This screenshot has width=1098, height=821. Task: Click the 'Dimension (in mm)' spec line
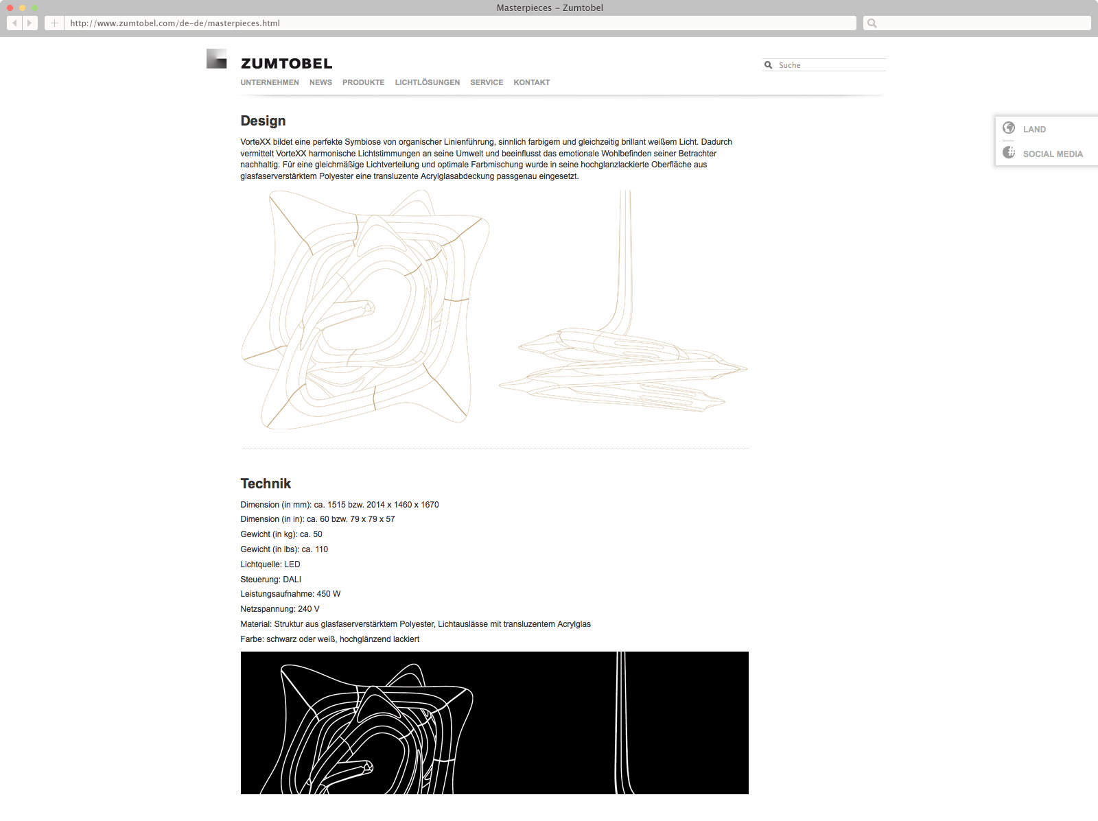coord(340,505)
